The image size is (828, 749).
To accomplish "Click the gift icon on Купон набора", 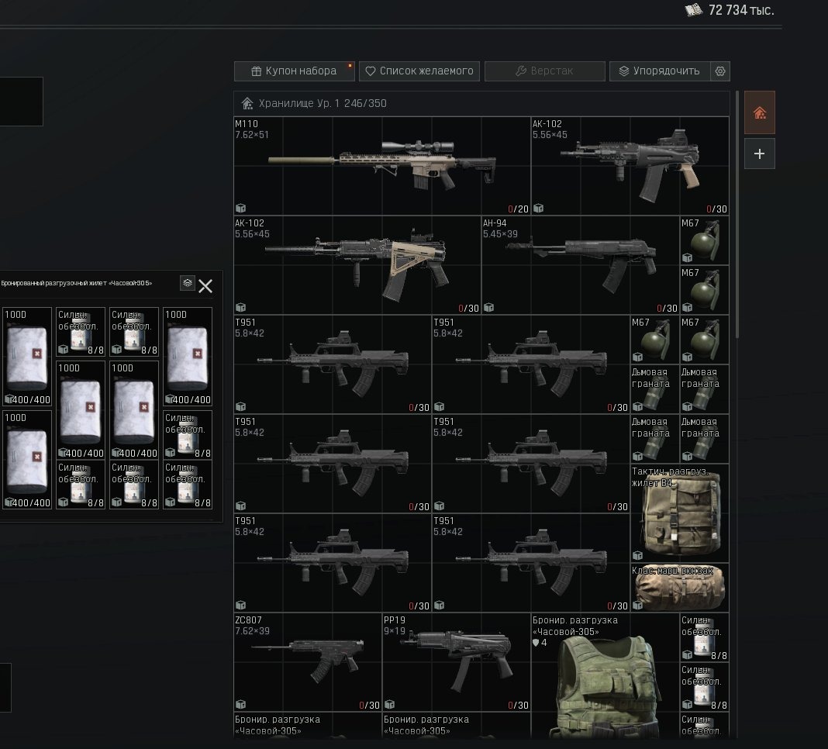I will click(257, 71).
